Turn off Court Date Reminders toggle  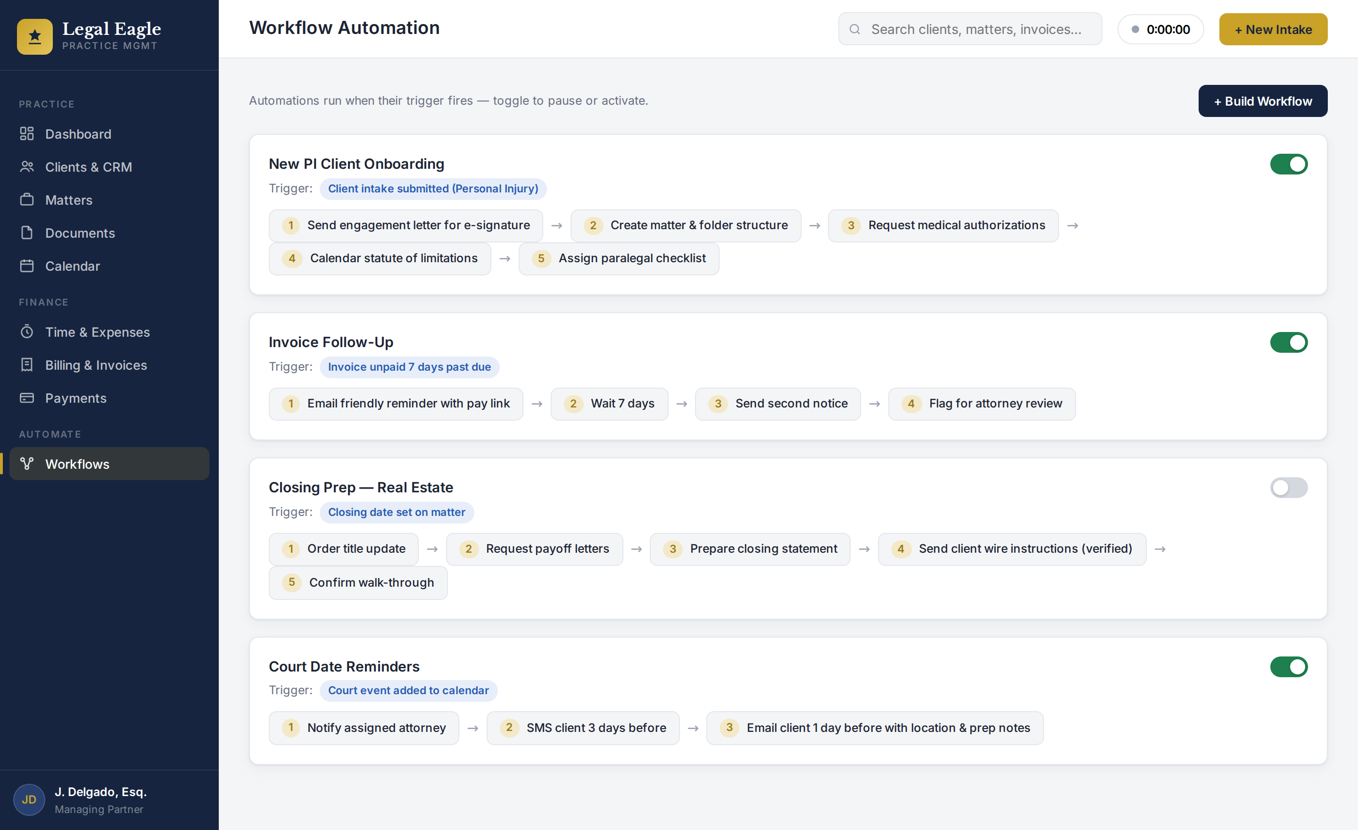click(x=1289, y=667)
